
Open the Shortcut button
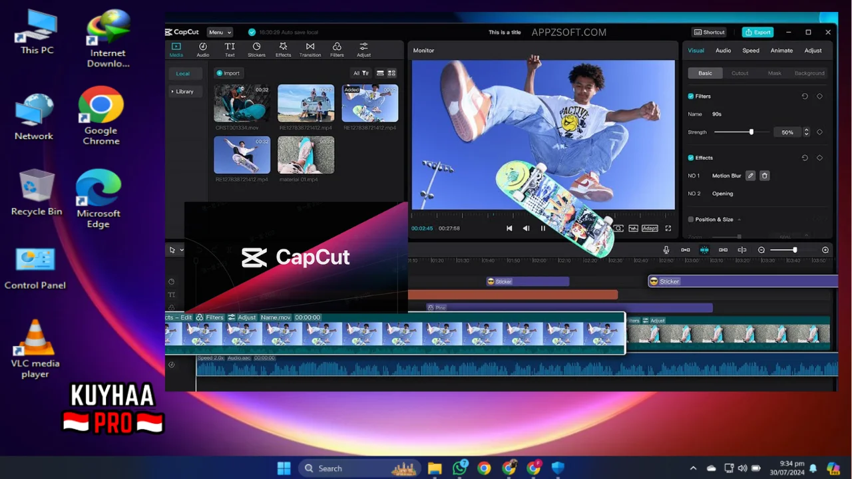point(709,32)
